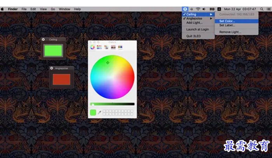Screen dimensions: 272x158
Task: Select the pencils picker tab
Action: (x=120, y=47)
